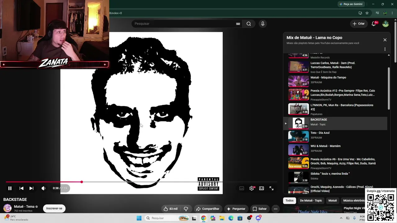
Task: Switch to theater mode view
Action: click(261, 188)
